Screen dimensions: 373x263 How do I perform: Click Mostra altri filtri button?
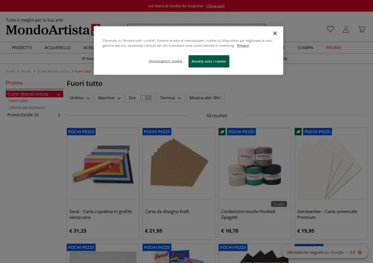tap(205, 98)
